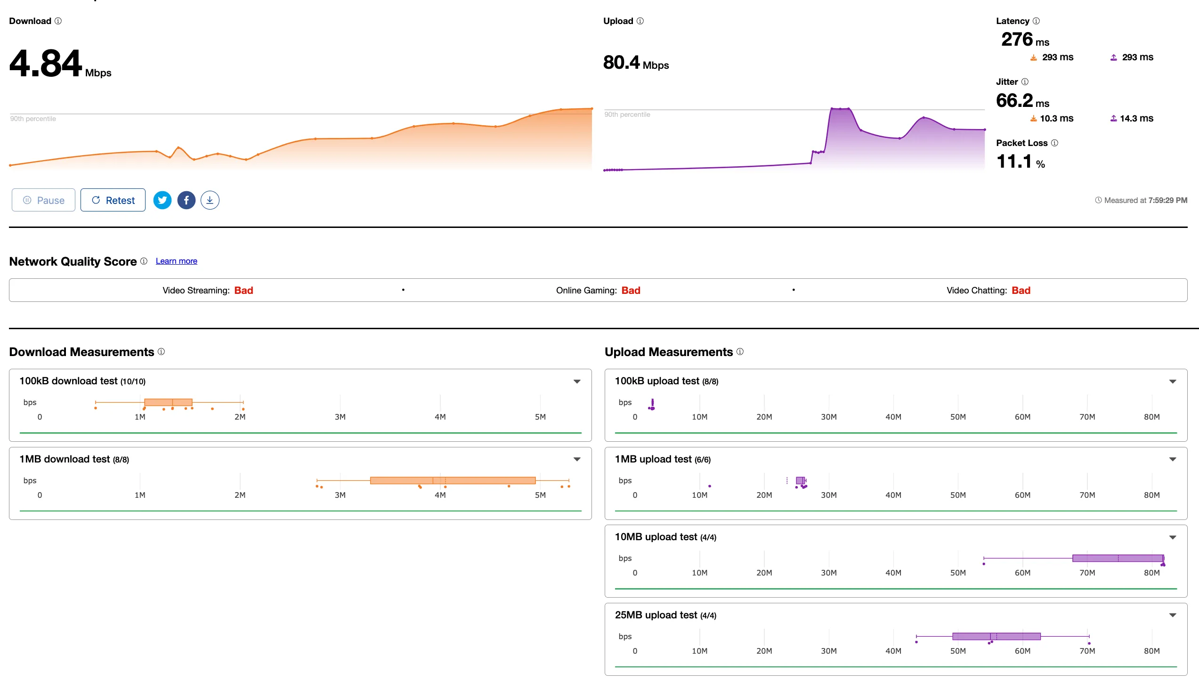Click the download results icon

[210, 200]
